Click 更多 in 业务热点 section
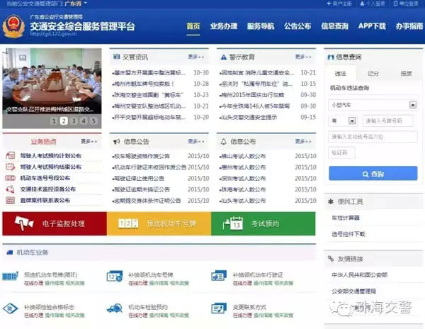This screenshot has width=425, height=329. tap(89, 141)
